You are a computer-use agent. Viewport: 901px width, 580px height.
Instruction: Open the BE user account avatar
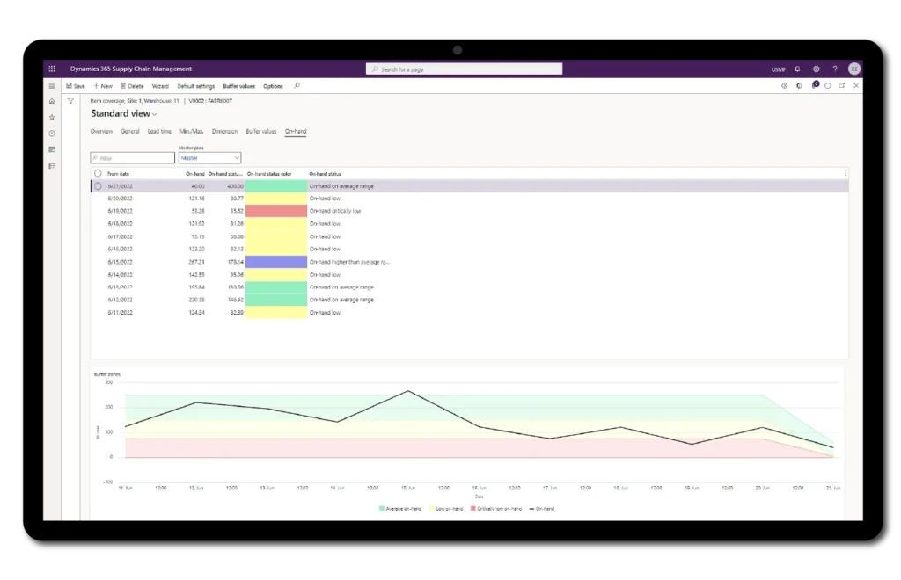click(853, 69)
